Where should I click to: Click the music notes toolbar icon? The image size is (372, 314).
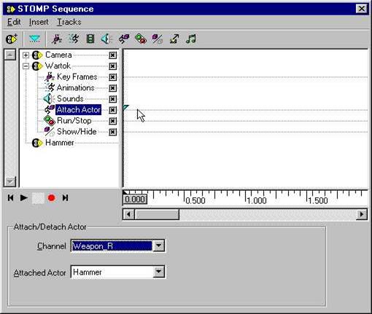click(191, 39)
